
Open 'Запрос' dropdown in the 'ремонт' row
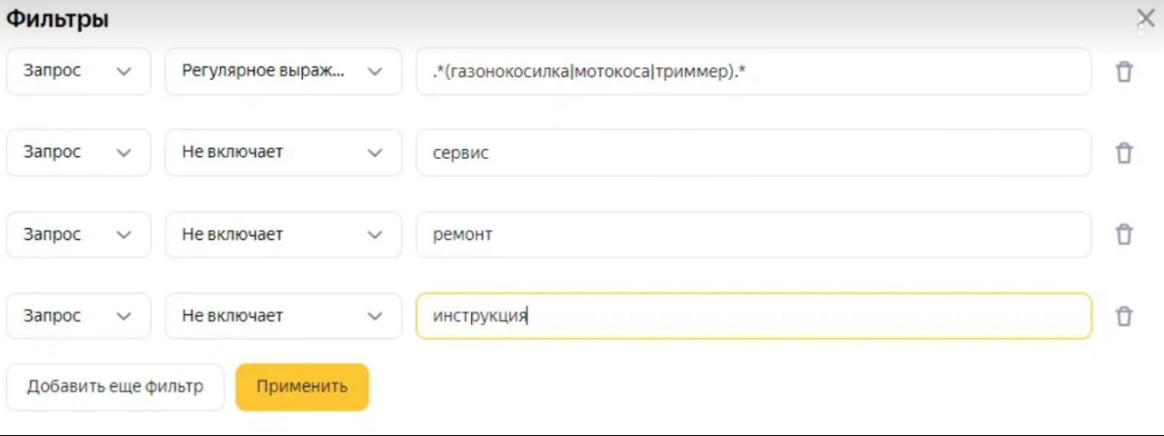78,234
